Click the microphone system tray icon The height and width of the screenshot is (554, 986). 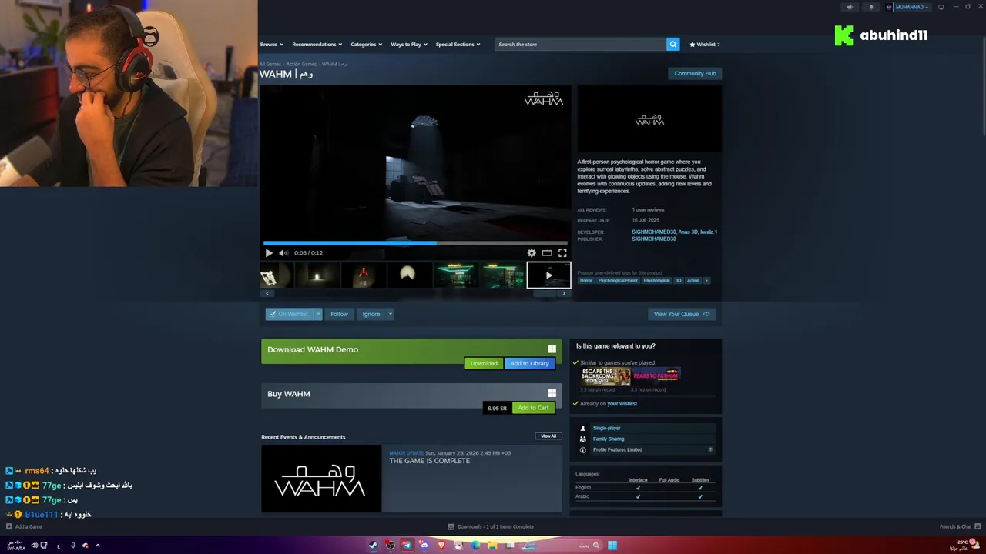coord(73,546)
